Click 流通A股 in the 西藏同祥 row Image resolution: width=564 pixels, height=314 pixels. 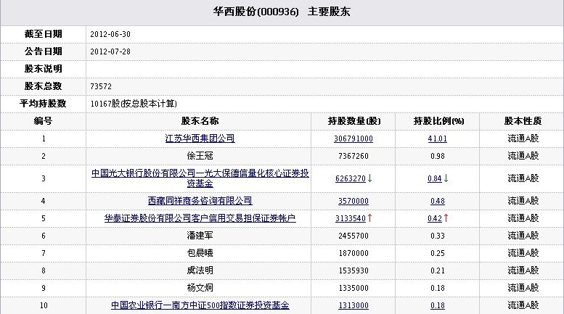523,201
